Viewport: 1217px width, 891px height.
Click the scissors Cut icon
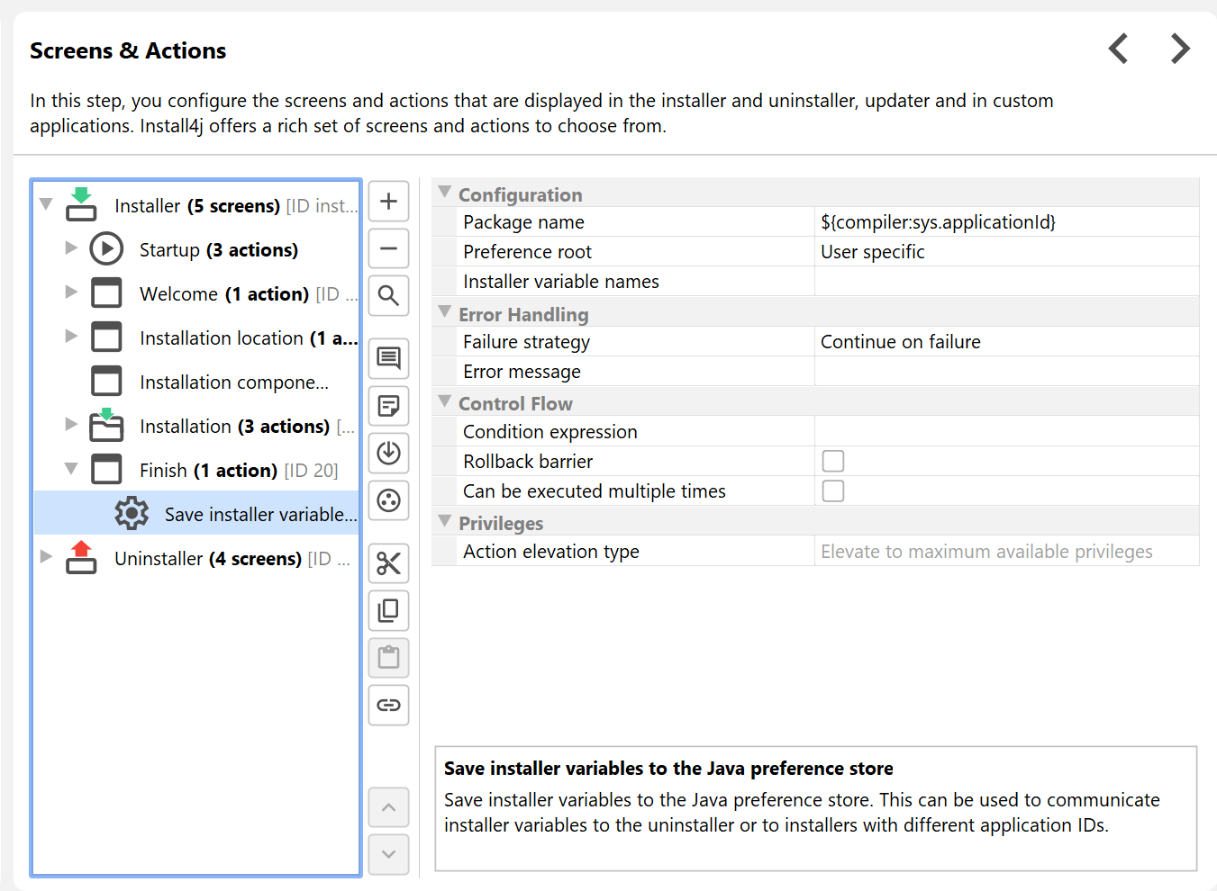tap(388, 563)
